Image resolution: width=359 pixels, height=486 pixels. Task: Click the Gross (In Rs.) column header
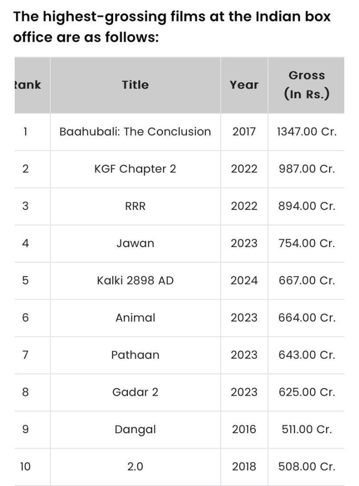point(307,85)
